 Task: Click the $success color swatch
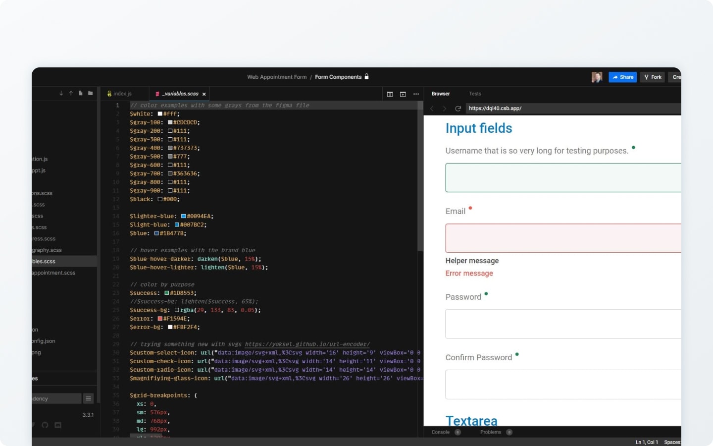pyautogui.click(x=167, y=293)
